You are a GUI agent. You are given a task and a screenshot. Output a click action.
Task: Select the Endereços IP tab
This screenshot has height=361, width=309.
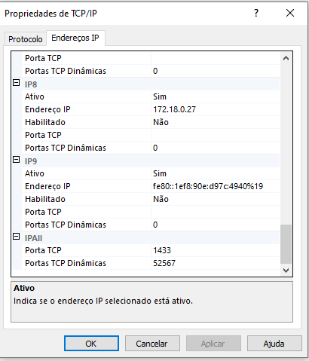pyautogui.click(x=75, y=38)
